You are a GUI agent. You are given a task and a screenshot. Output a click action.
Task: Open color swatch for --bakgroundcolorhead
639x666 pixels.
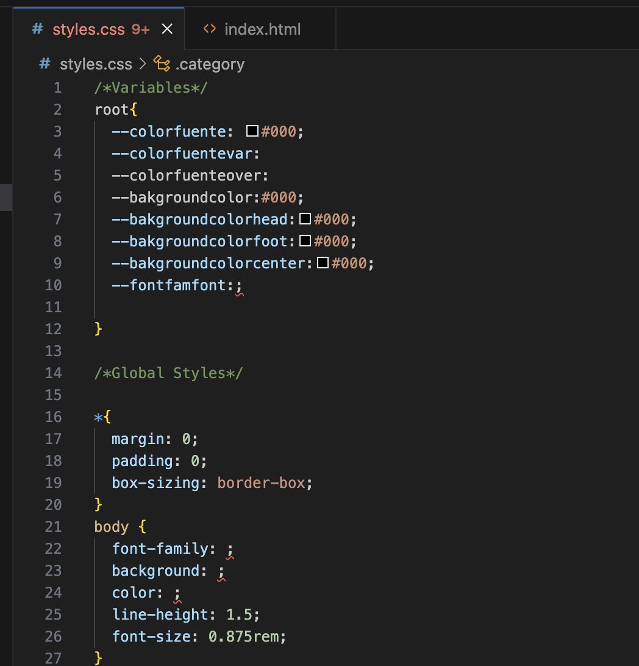coord(305,219)
